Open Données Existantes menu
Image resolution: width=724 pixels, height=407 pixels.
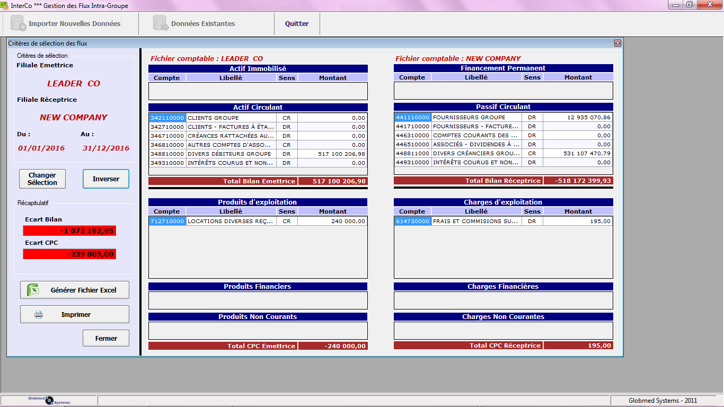point(194,23)
